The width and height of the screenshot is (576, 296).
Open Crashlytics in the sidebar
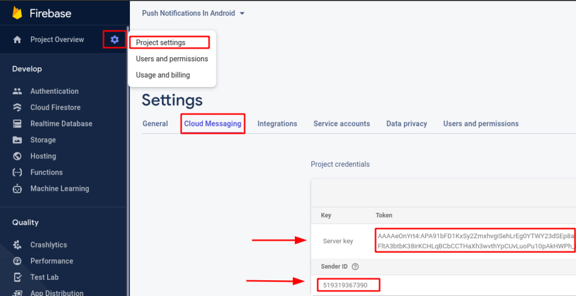pyautogui.click(x=49, y=245)
